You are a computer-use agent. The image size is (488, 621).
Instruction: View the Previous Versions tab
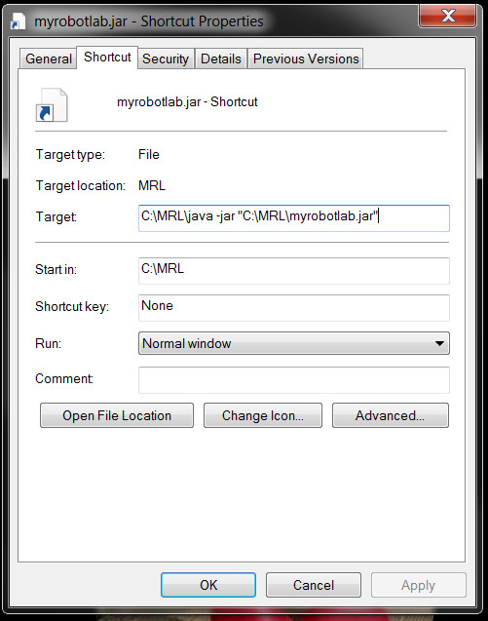(x=306, y=58)
